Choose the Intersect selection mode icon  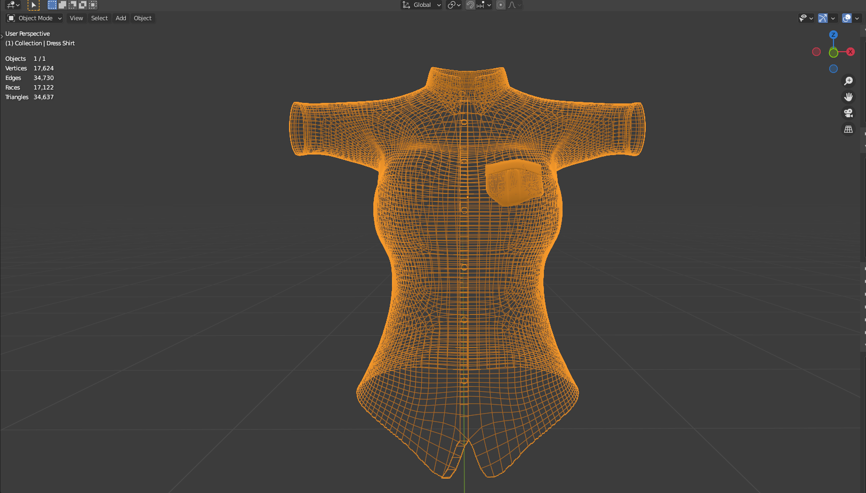click(93, 5)
